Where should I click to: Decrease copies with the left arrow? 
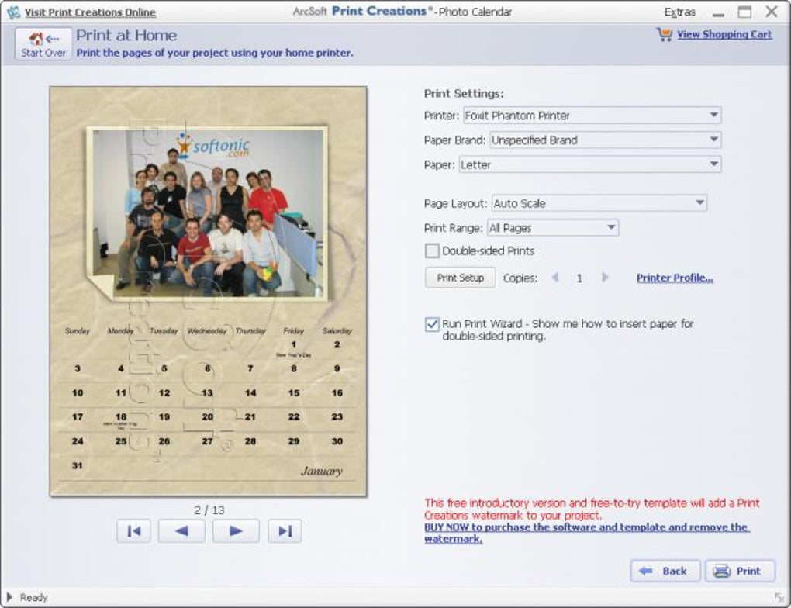point(555,277)
